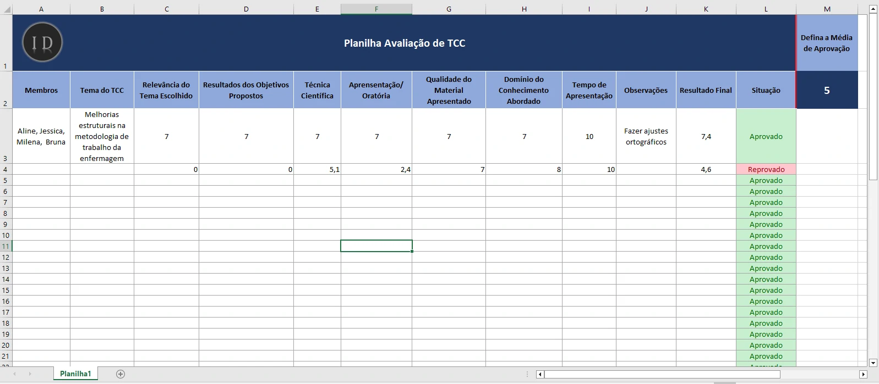Click the Resultado Final value 7,4
Screen dimensions: 879x384
pos(706,136)
